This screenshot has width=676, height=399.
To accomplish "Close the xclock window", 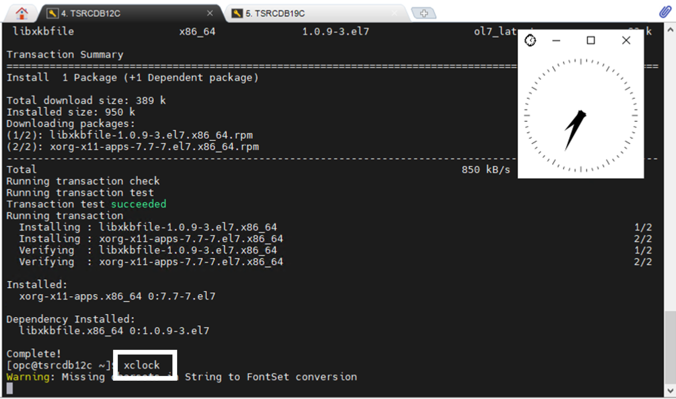I will pyautogui.click(x=626, y=41).
